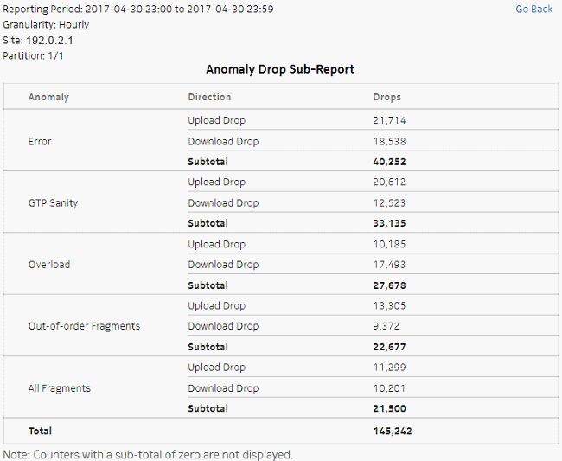Click the Drops column header
The width and height of the screenshot is (562, 461).
386,97
